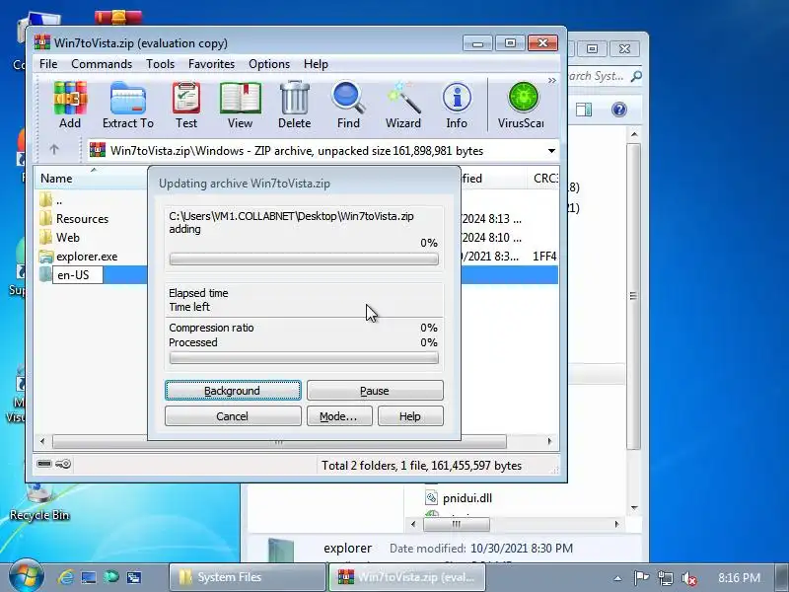
Task: Run the Test archive tool
Action: (x=186, y=105)
